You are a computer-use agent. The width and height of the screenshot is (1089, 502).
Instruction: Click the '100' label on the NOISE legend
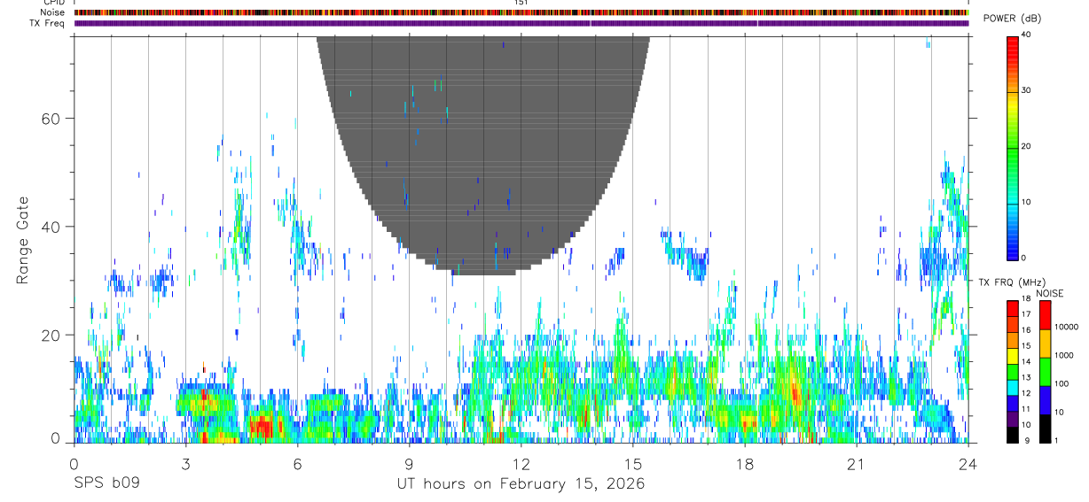[1061, 383]
